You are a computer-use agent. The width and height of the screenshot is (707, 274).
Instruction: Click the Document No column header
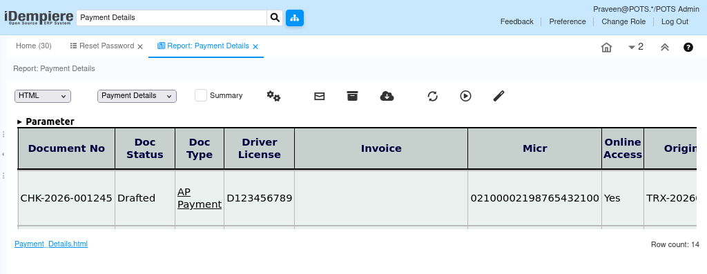66,148
